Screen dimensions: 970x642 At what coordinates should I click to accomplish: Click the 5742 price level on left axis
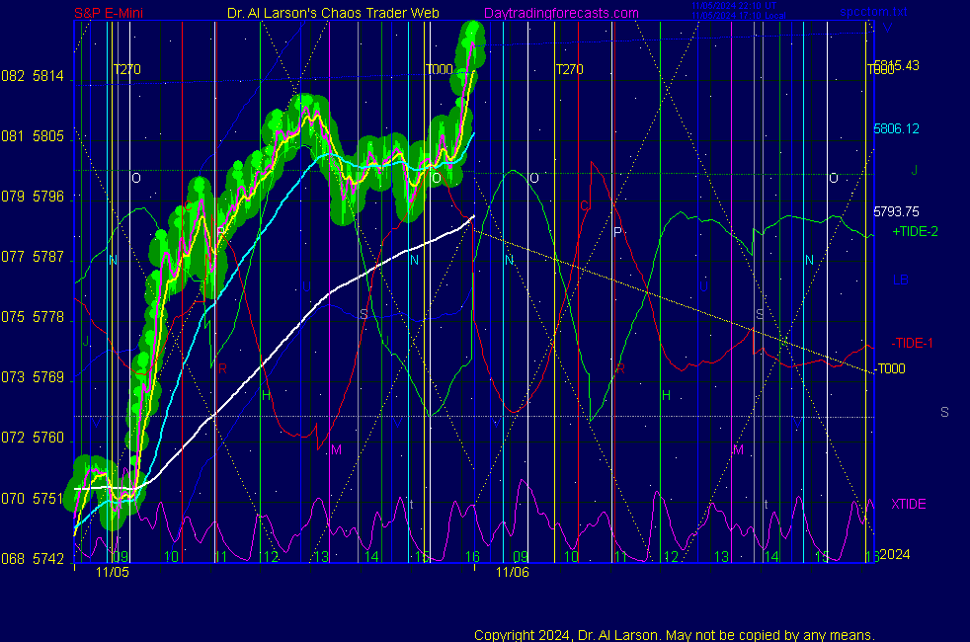click(x=48, y=559)
